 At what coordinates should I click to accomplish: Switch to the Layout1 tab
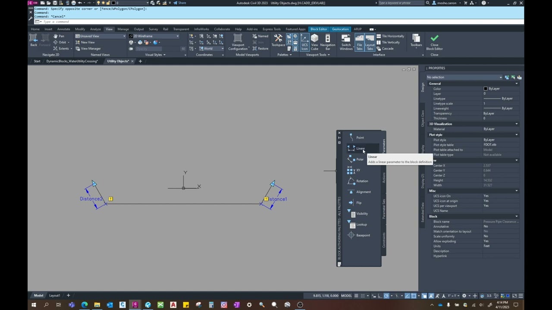point(54,295)
